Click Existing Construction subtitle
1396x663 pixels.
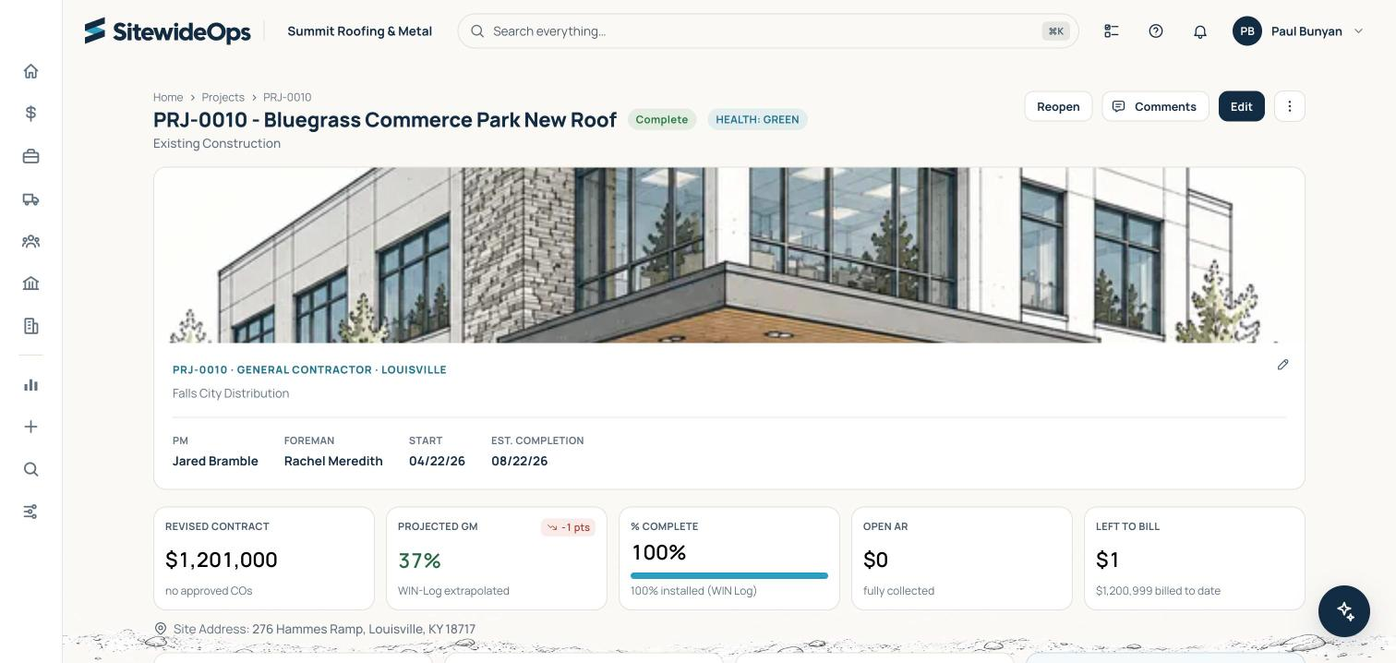click(217, 143)
